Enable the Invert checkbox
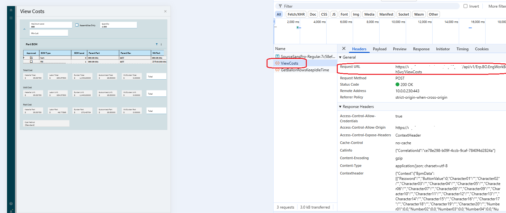Screen dimensions: 506x213 tap(465, 6)
